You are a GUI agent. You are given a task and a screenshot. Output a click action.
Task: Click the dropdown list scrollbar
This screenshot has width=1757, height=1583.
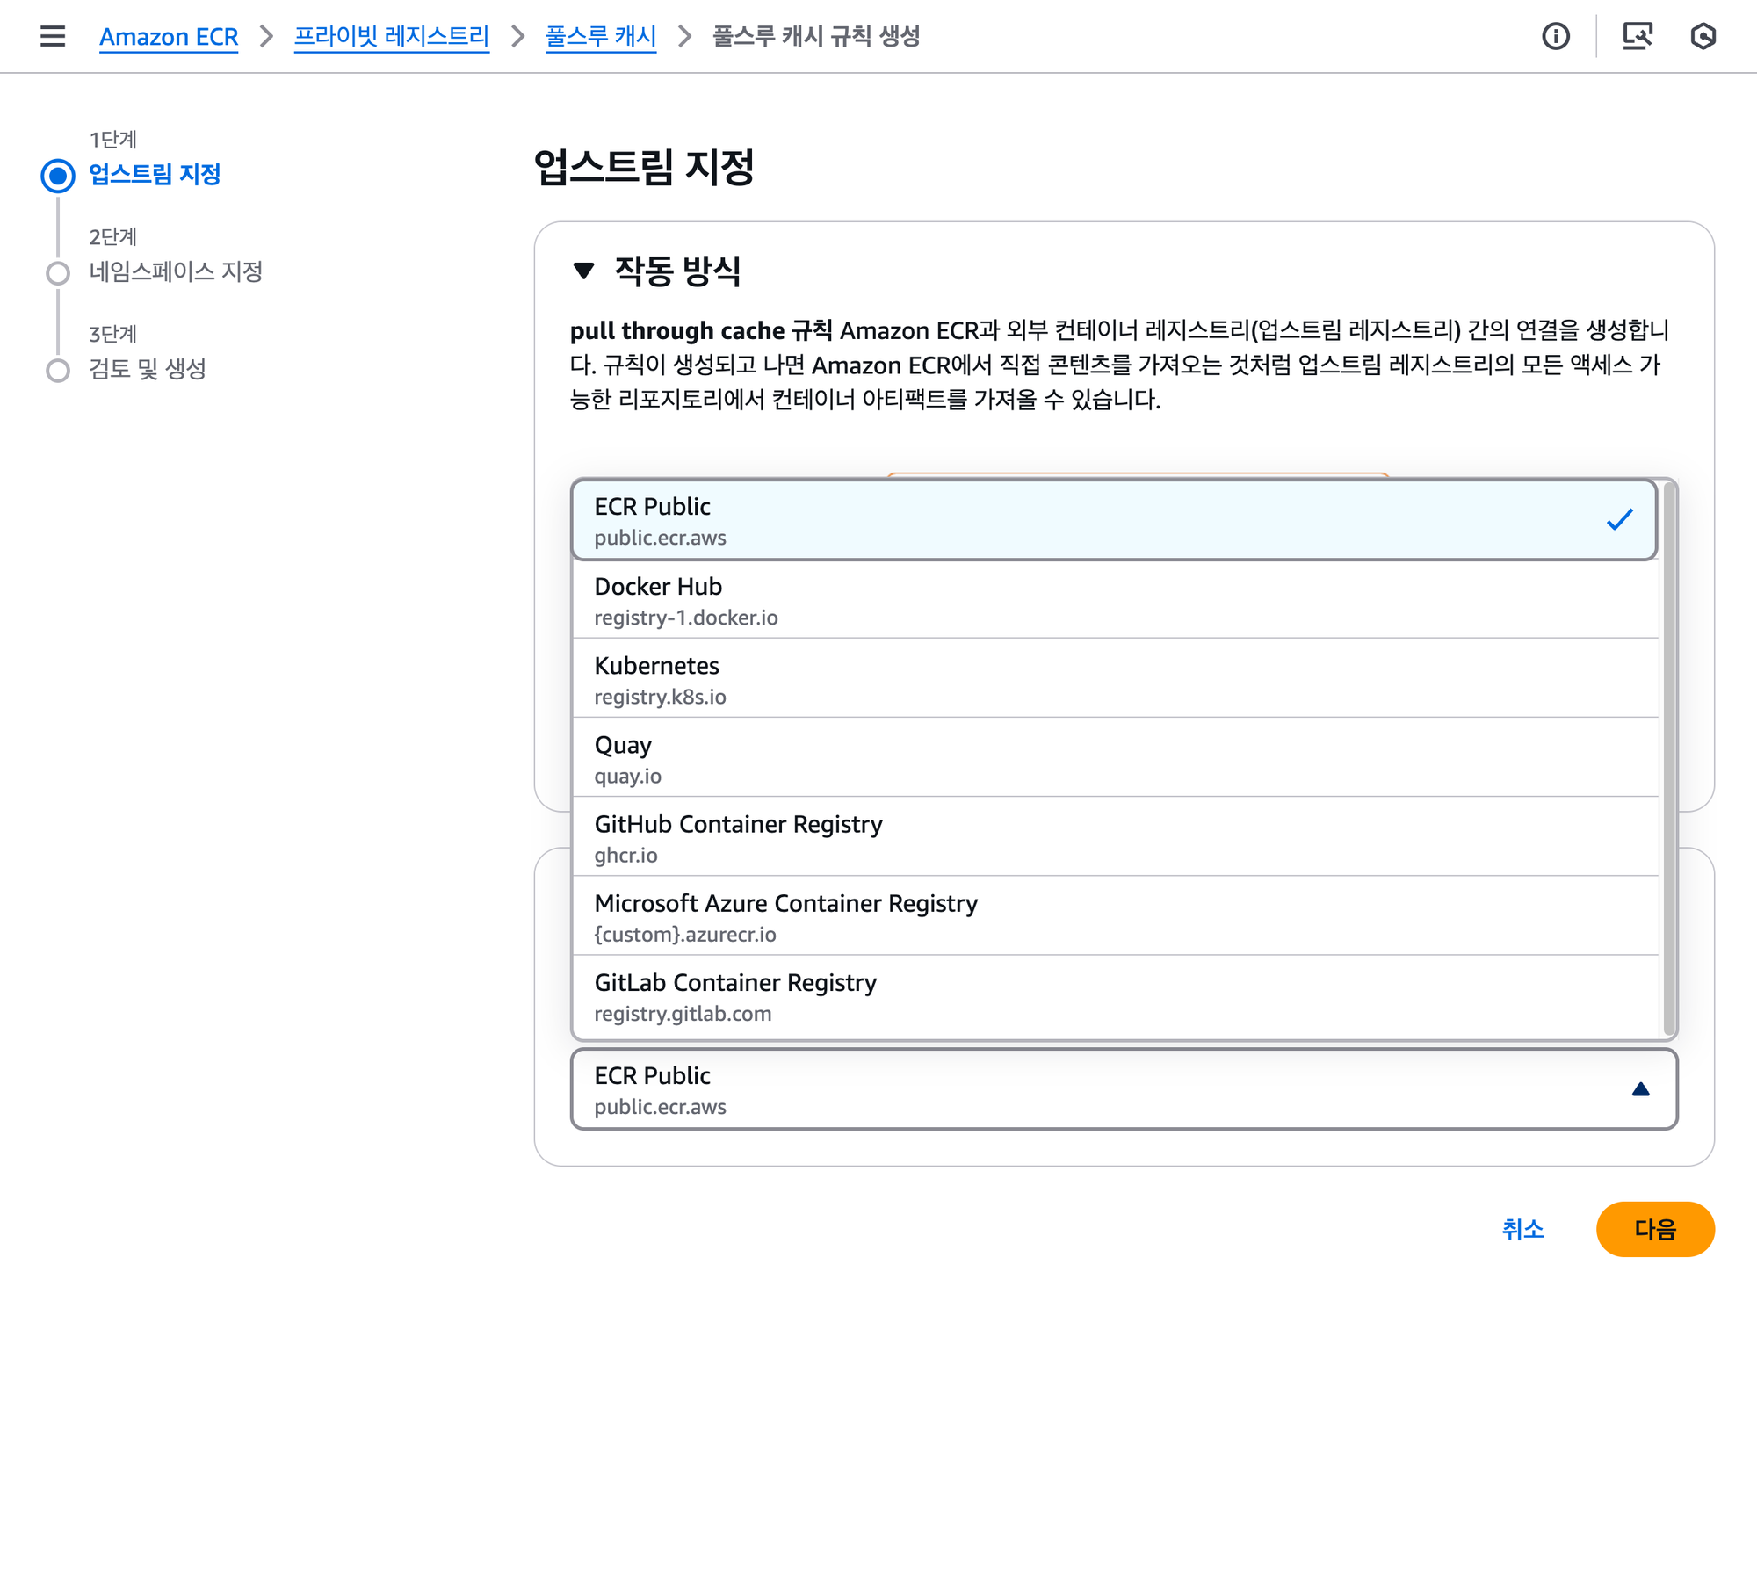(1669, 759)
